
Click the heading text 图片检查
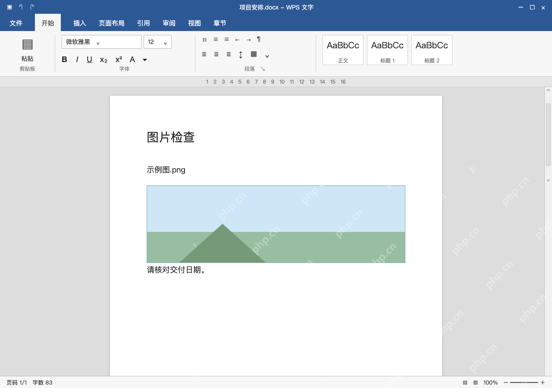coord(171,137)
